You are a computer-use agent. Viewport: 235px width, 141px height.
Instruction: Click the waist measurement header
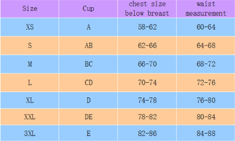pyautogui.click(x=206, y=9)
